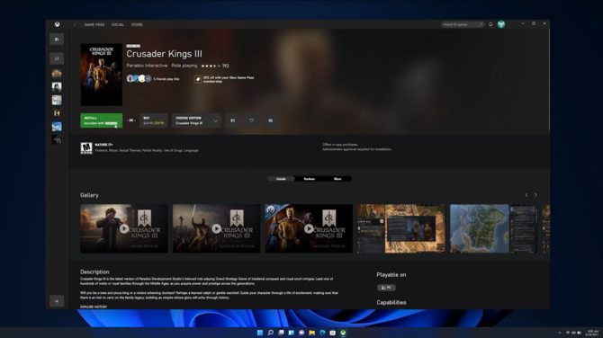Image resolution: width=603 pixels, height=338 pixels.
Task: Open the Game Pass tab
Action: pyautogui.click(x=94, y=24)
